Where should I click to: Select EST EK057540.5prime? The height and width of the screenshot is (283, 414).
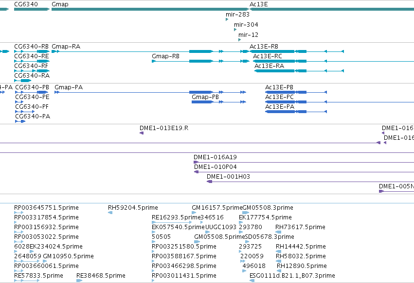178,227
